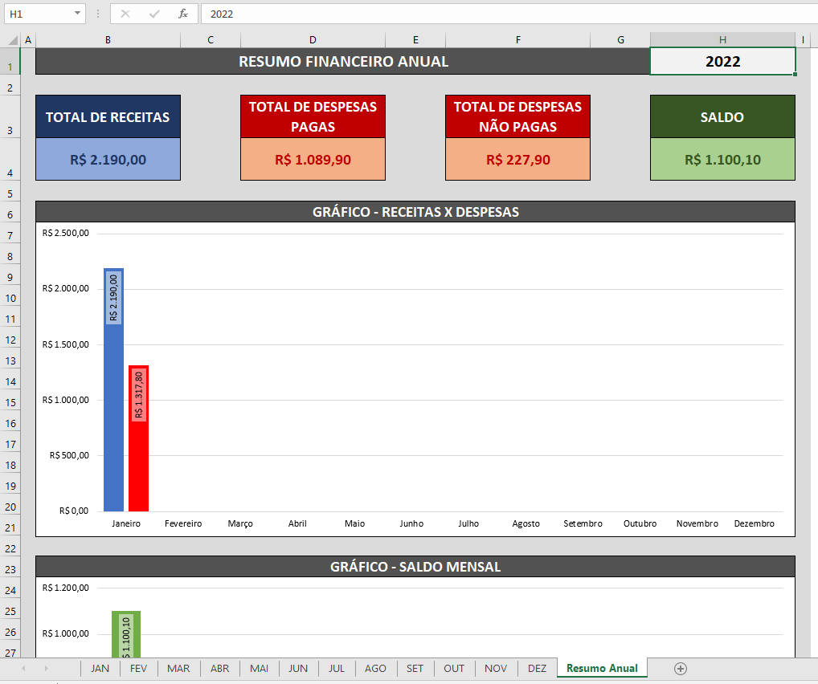
Task: Open Insert Function (fx) dialog
Action: click(x=183, y=14)
